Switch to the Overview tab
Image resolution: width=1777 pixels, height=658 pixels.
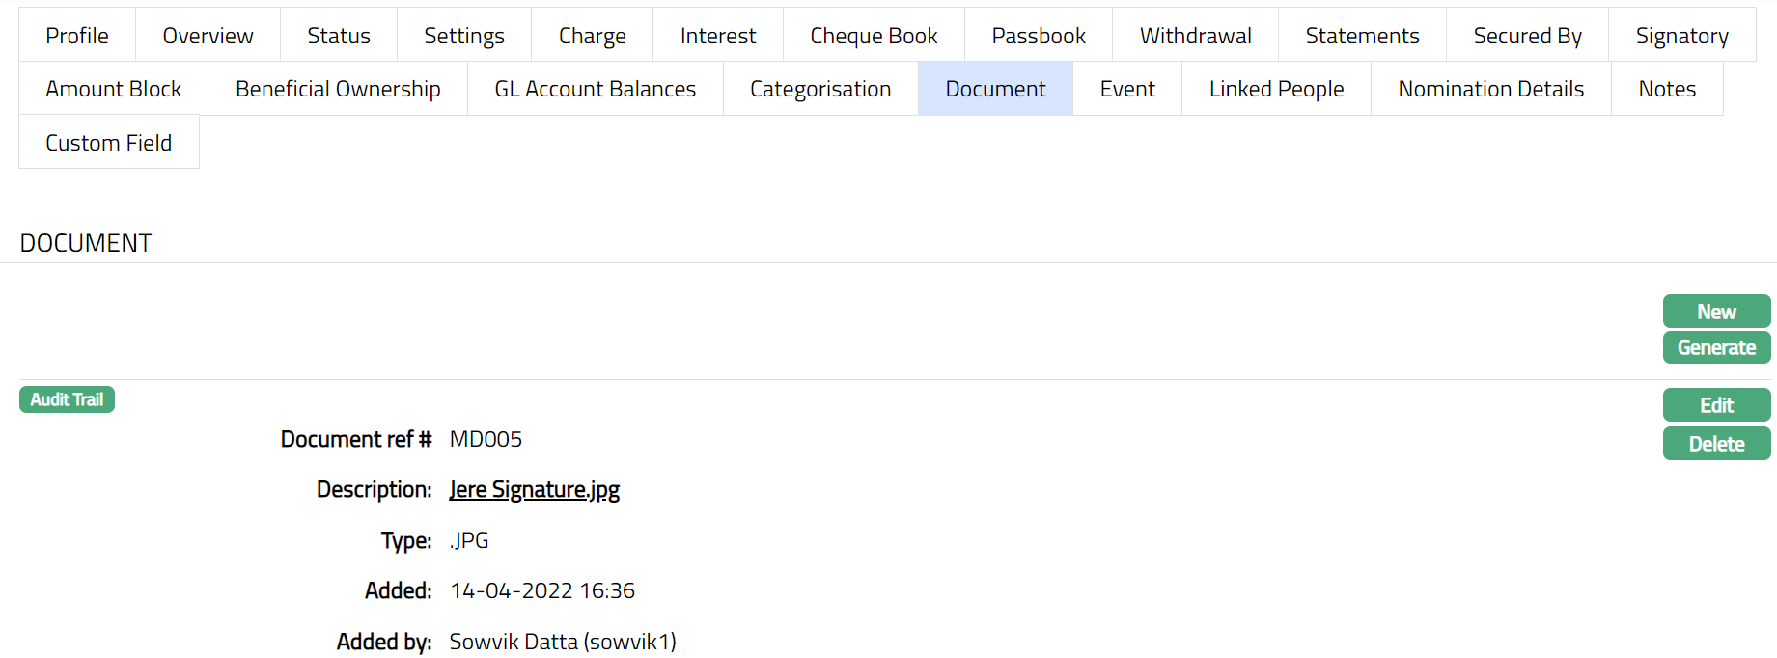(208, 36)
